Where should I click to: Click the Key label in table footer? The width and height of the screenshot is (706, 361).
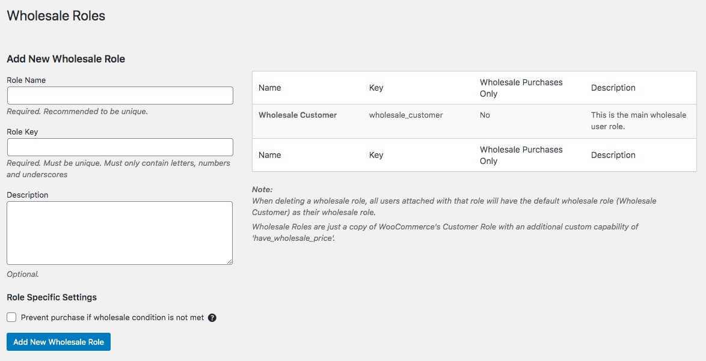point(376,155)
